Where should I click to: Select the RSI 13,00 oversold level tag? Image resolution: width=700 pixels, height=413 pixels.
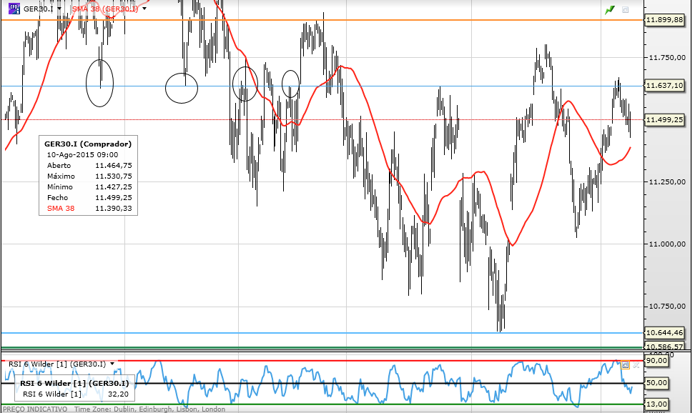pos(656,404)
